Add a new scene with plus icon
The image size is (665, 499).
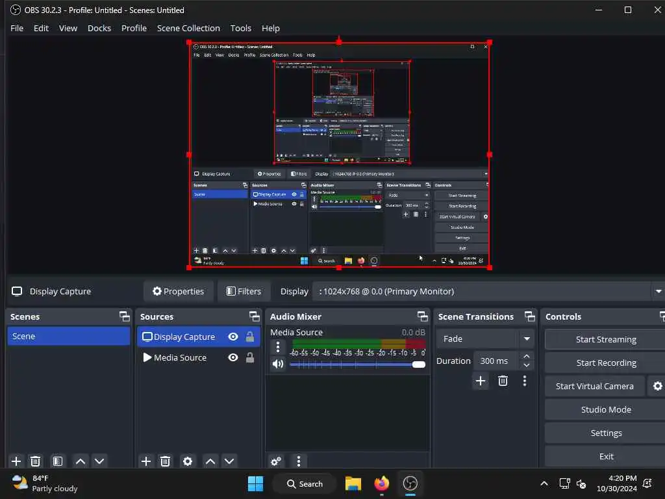pos(16,461)
